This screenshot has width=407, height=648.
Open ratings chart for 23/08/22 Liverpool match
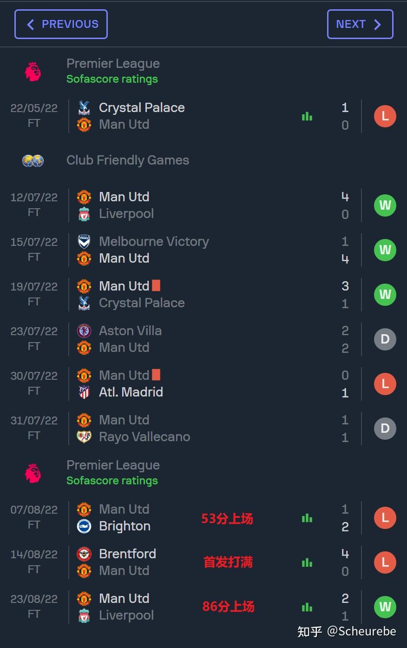click(307, 607)
